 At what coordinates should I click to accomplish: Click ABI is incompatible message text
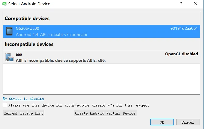tap(61, 60)
